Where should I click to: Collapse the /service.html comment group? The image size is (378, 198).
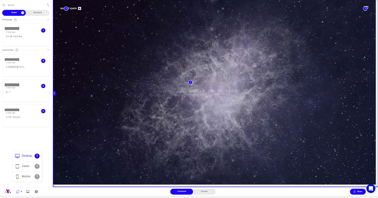(48, 50)
